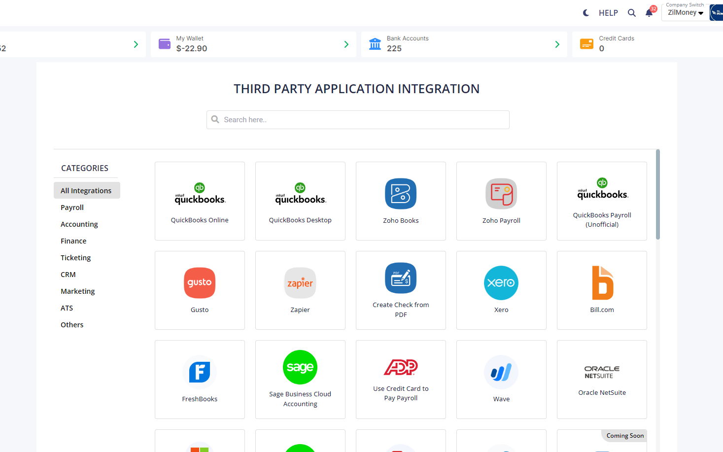The height and width of the screenshot is (452, 723).
Task: Open the Zapier label
Action: [300, 310]
